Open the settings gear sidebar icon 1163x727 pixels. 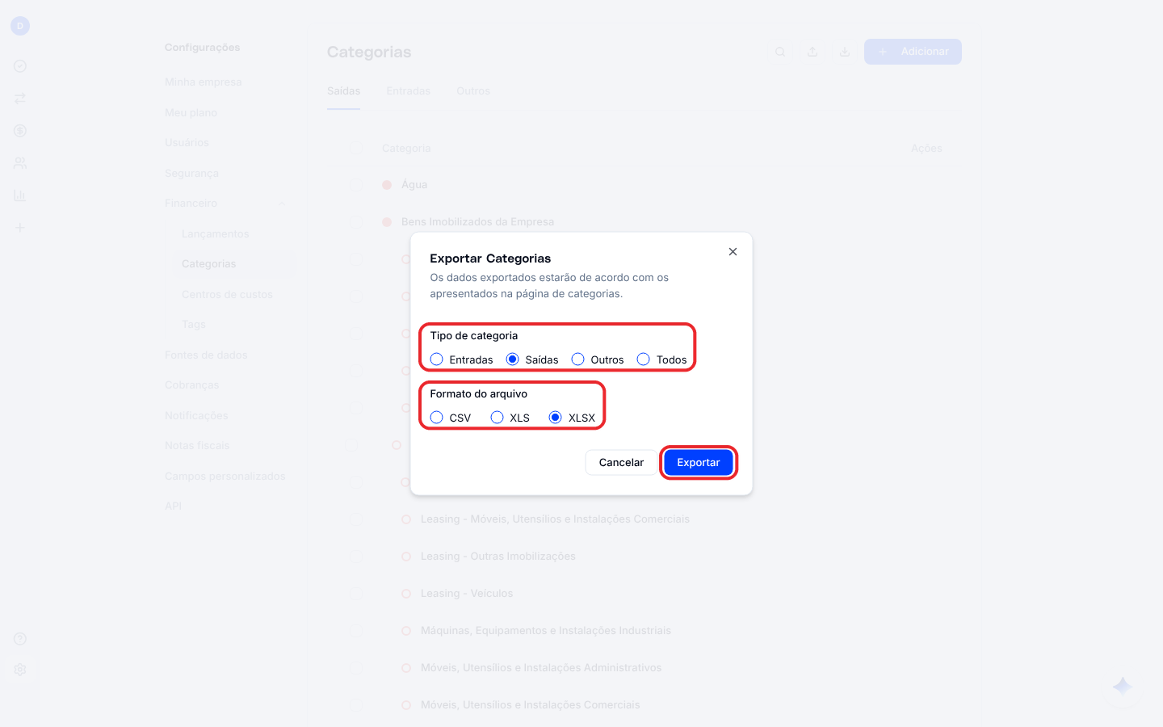pos(20,670)
